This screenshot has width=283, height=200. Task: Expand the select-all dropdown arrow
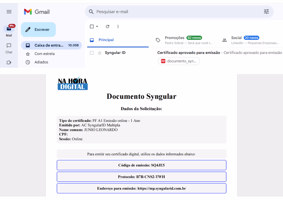coord(97,26)
